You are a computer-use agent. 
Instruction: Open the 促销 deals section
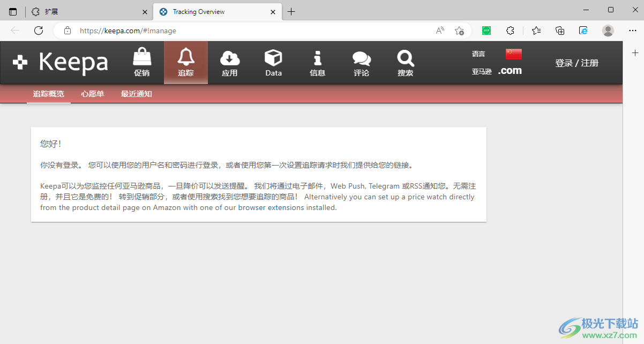pyautogui.click(x=142, y=63)
